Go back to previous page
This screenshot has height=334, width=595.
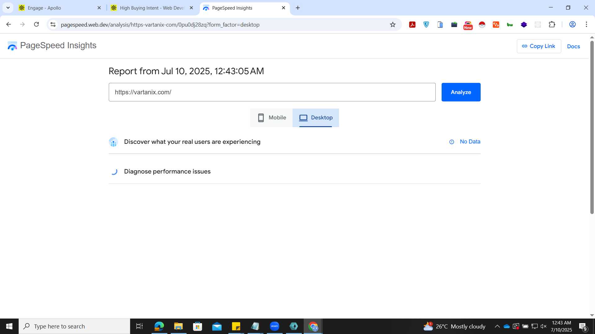9,24
